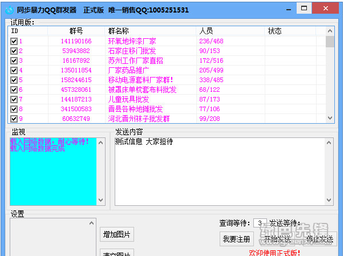Sort by the ID column header
Screen dimensions: 344x256
[x=28, y=31]
